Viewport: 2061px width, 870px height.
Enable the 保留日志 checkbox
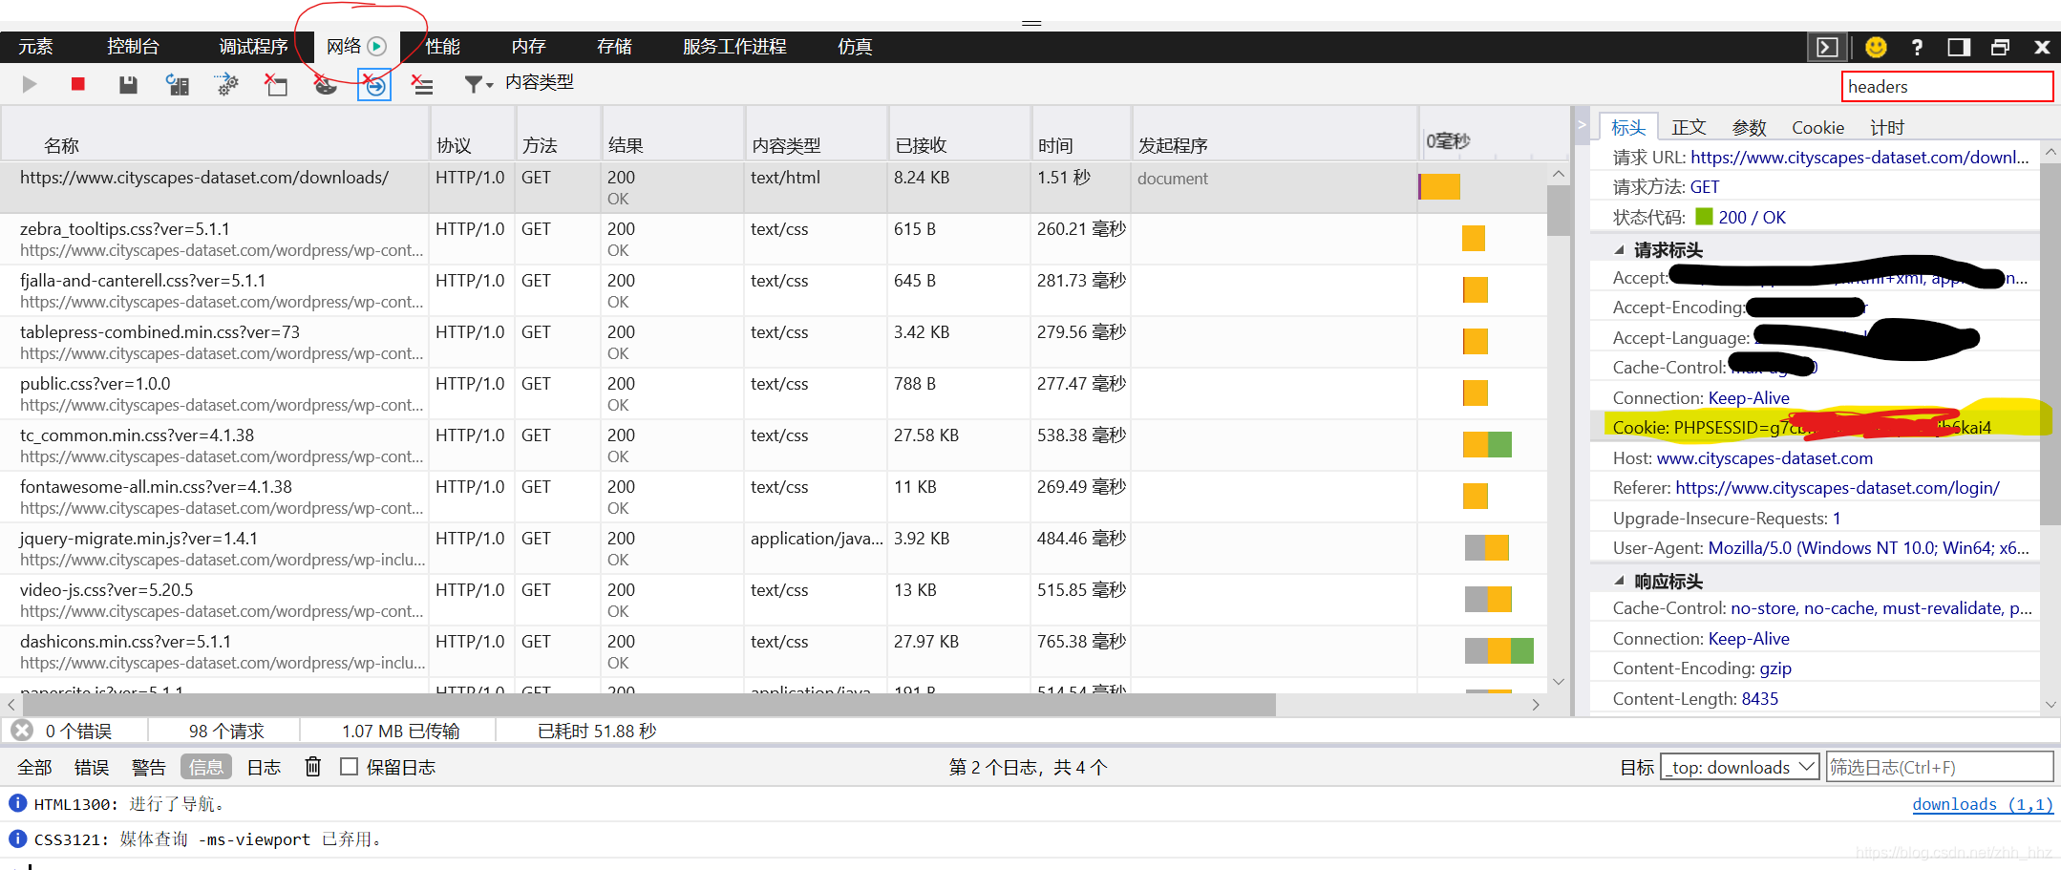pos(350,767)
